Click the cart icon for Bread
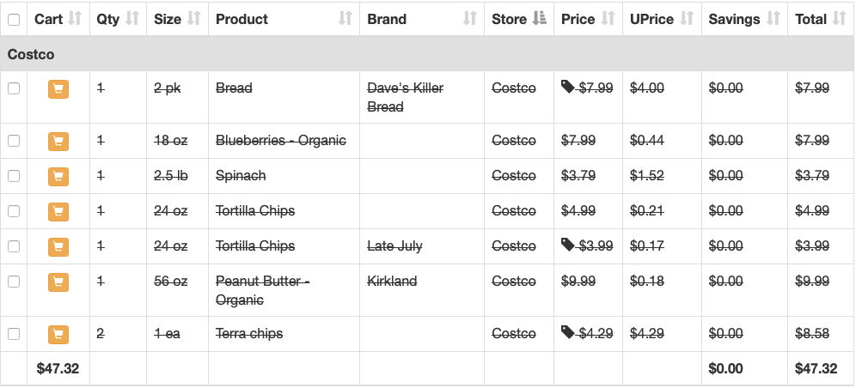The width and height of the screenshot is (856, 388). pos(58,88)
